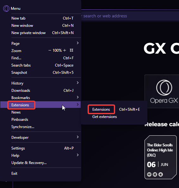This screenshot has width=179, height=188.
Task: Click the zoom out minus button
Action: (x=50, y=50)
